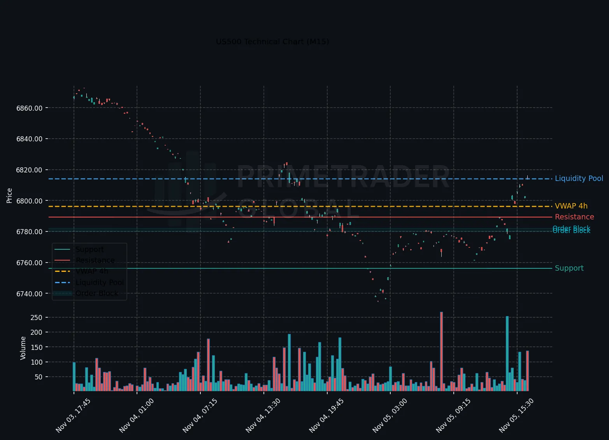
Task: Select the red Resistance label right of chart
Action: 574,217
